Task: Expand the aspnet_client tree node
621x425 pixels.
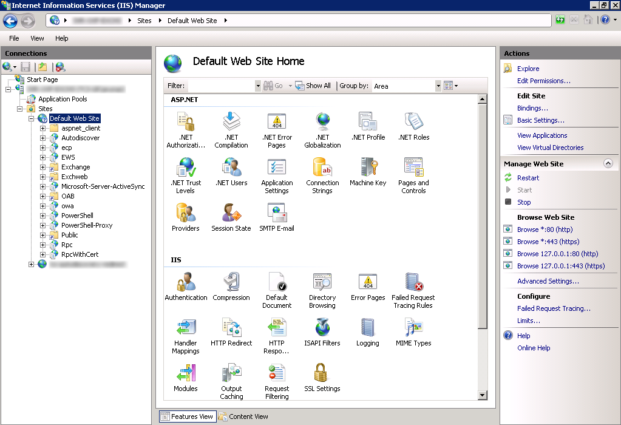Action: point(42,128)
